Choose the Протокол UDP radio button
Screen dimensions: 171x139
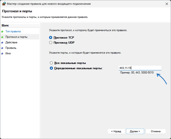click(x=51, y=43)
